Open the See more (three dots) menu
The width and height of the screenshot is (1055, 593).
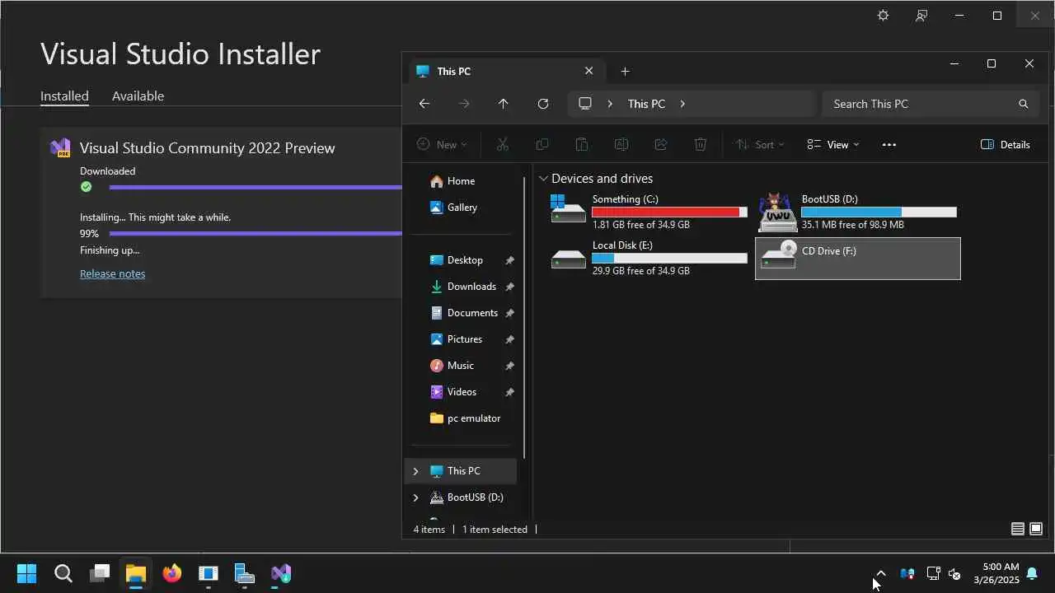click(x=889, y=144)
